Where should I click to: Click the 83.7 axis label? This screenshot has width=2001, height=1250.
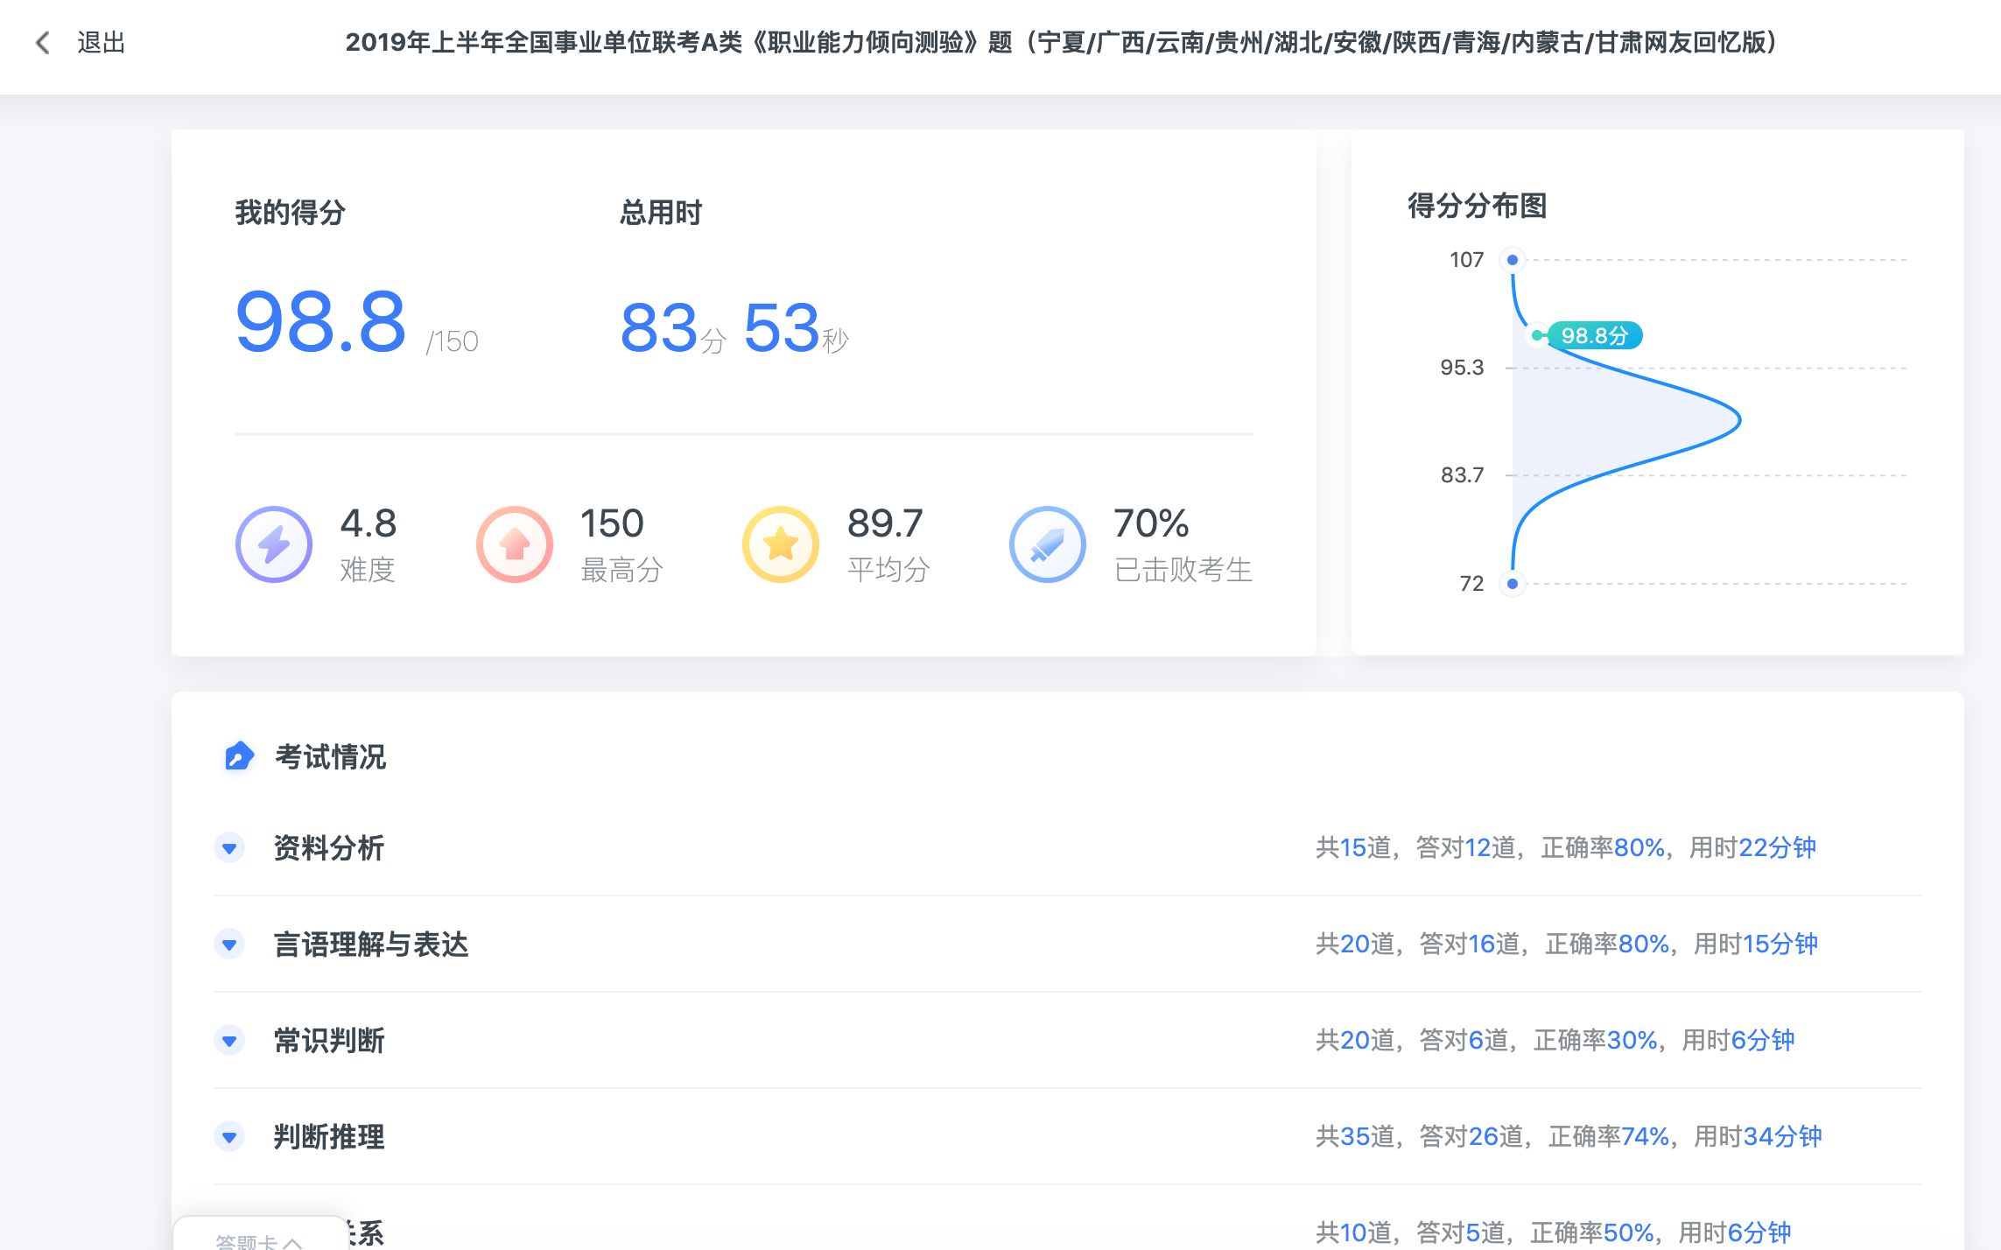pos(1462,475)
